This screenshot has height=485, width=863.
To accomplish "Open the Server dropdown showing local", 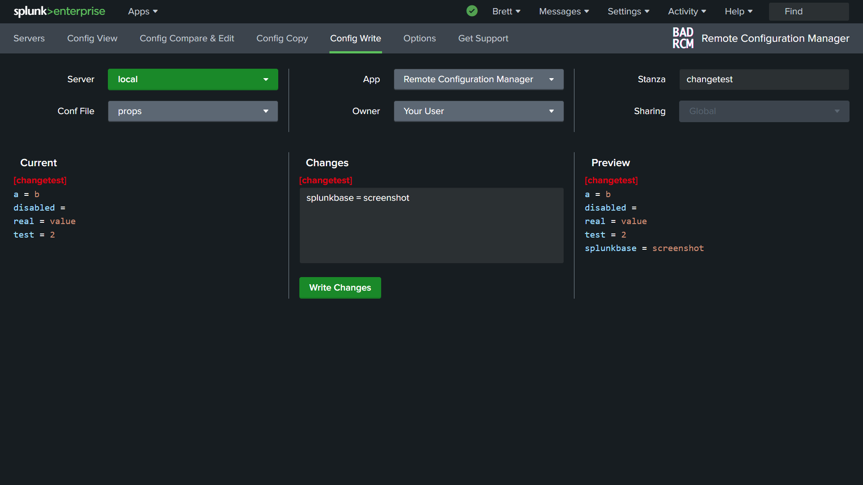I will coord(193,79).
